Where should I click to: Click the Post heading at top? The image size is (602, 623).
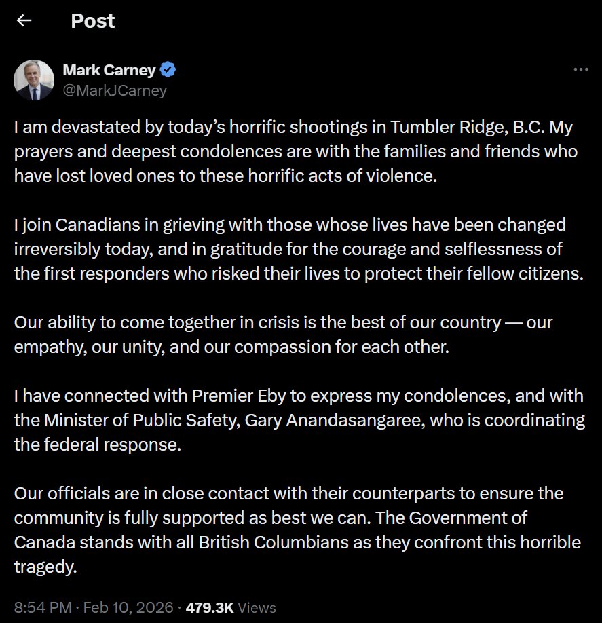93,20
